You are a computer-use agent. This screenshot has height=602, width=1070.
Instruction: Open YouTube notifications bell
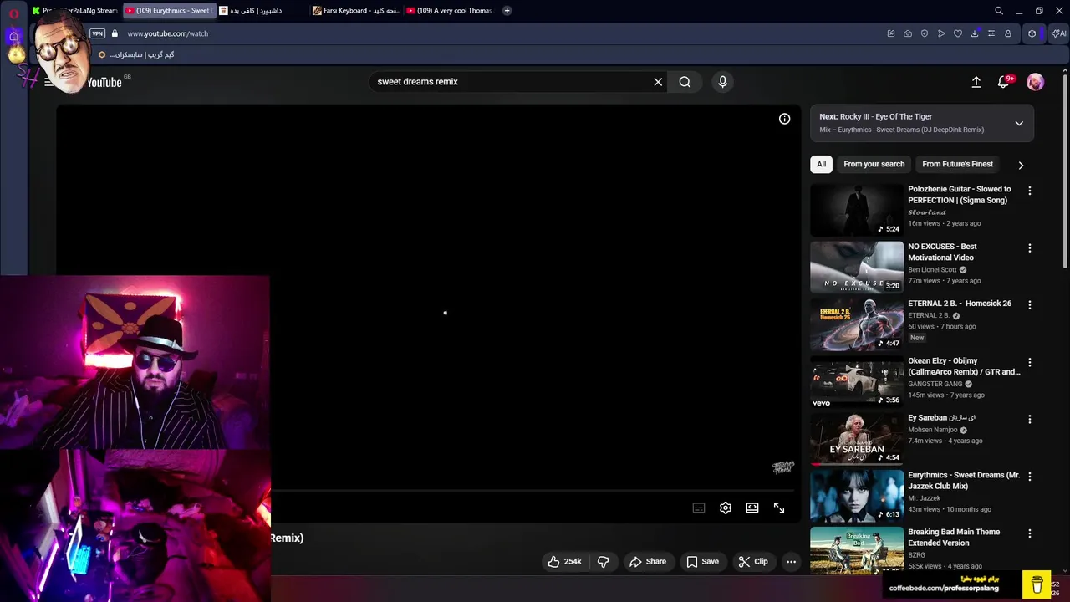[x=1004, y=82]
